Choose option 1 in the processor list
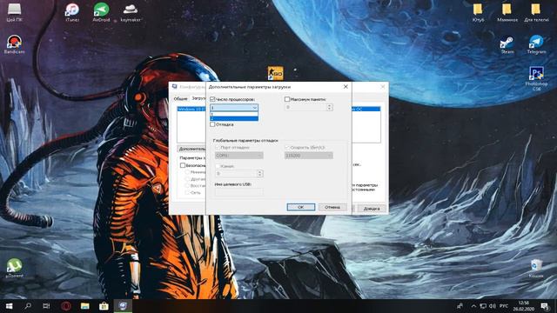This screenshot has width=557, height=313. (234, 114)
